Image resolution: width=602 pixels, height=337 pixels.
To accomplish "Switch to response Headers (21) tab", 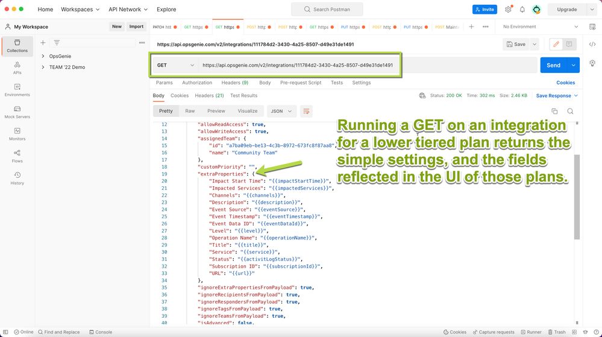I will coord(209,96).
